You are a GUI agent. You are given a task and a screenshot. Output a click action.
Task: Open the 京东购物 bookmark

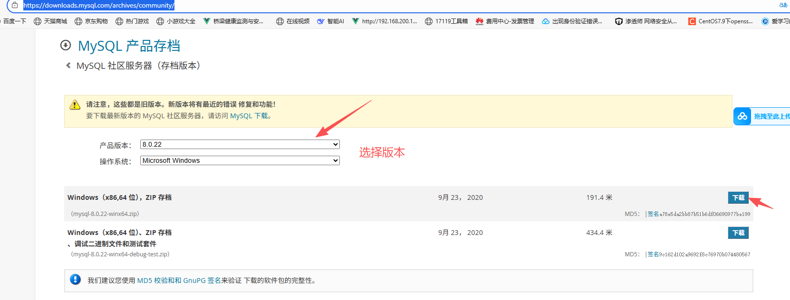91,21
